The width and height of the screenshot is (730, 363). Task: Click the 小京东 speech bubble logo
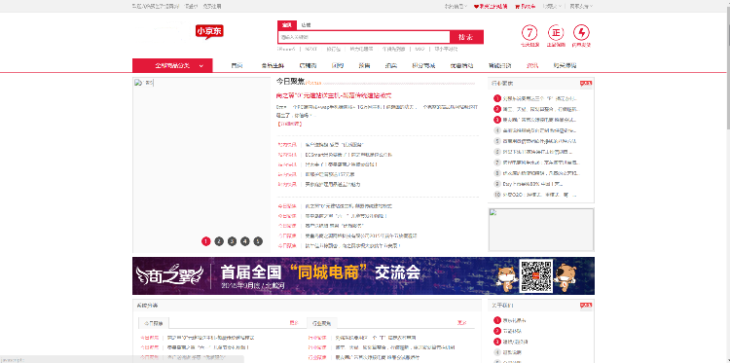[x=209, y=32]
